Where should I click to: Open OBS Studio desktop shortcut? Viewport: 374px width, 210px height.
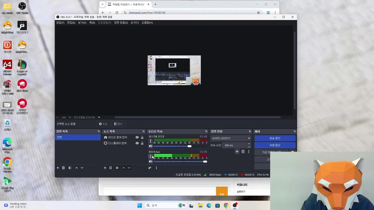[x=22, y=8]
